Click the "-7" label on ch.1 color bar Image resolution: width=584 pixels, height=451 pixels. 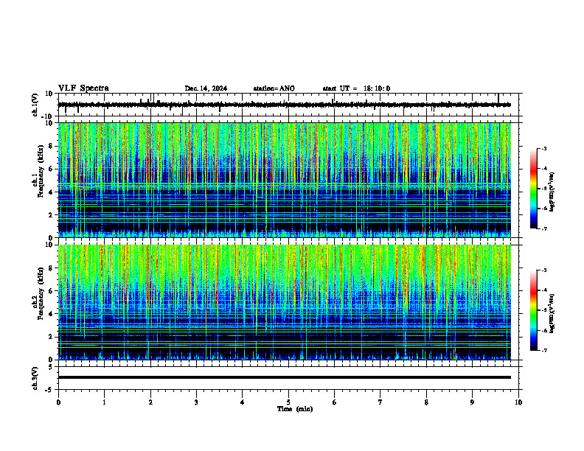(x=543, y=228)
